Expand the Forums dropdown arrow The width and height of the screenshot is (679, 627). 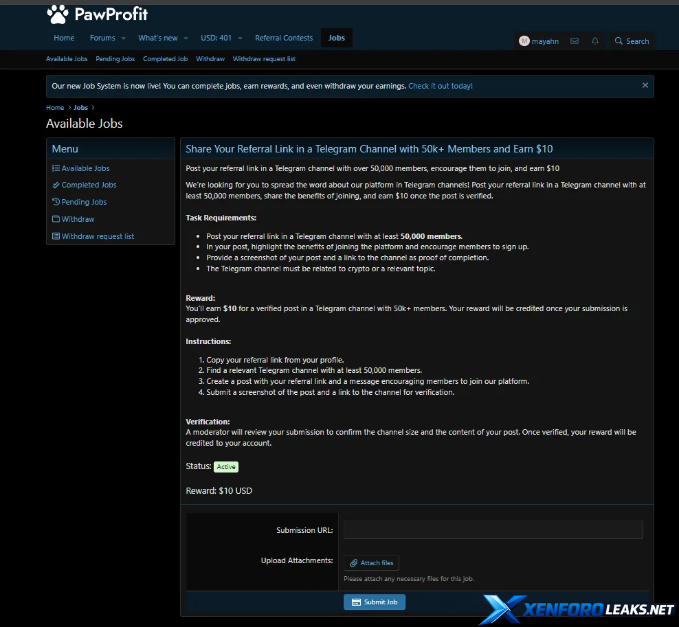(x=124, y=38)
